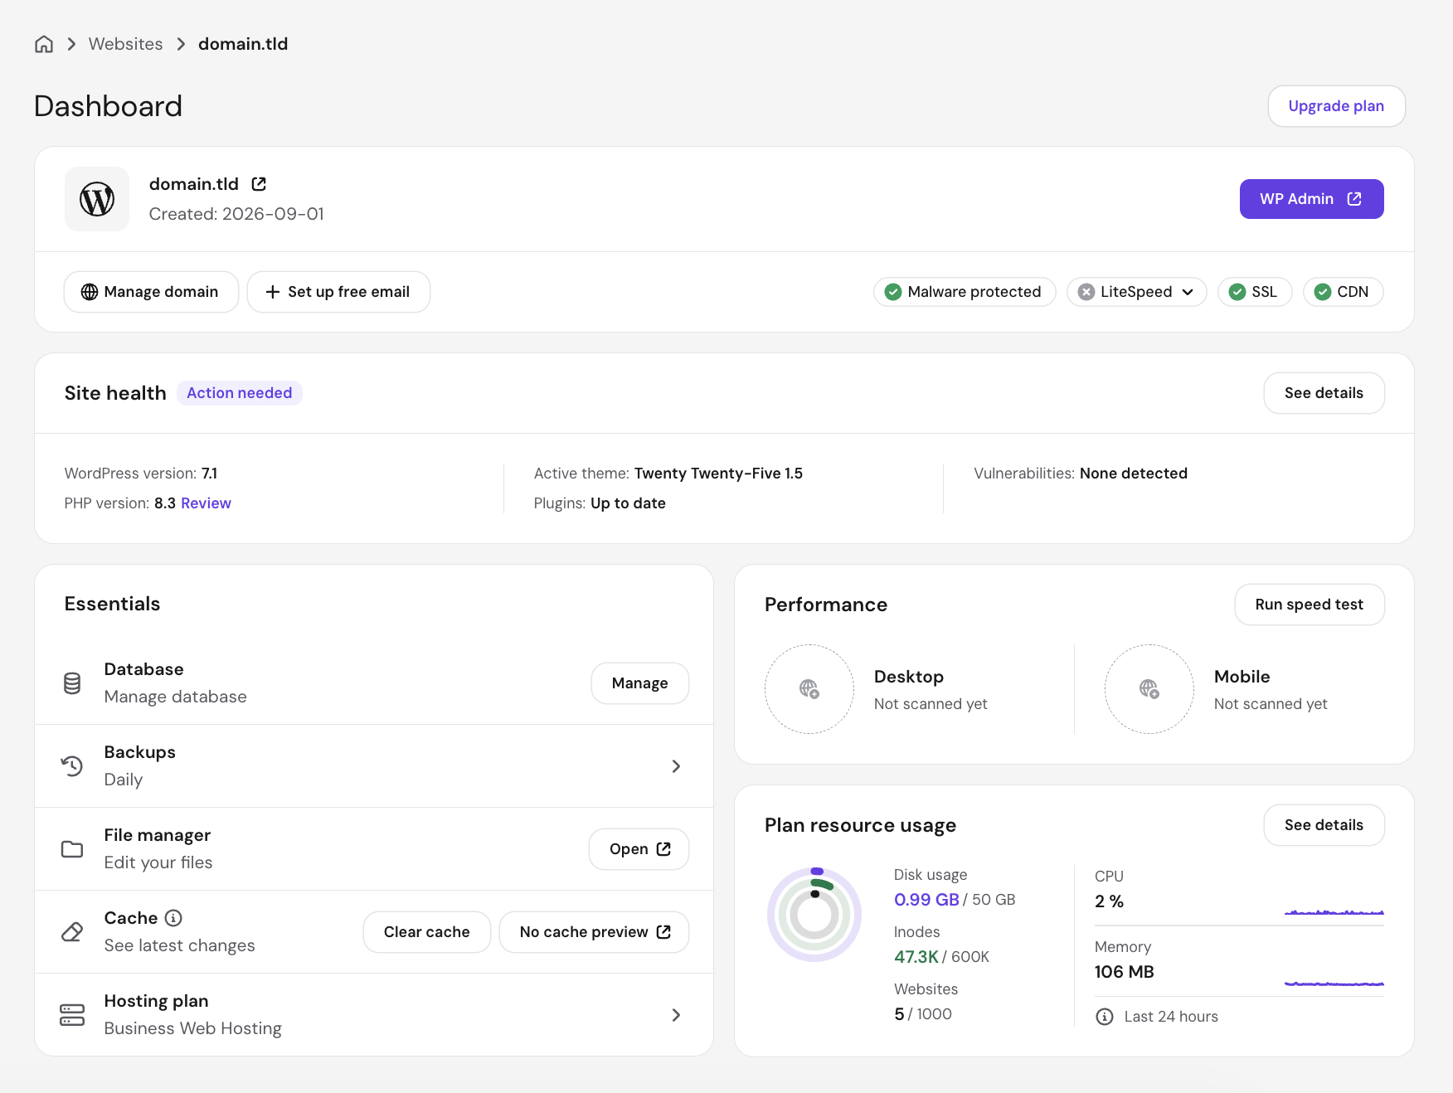The image size is (1453, 1093).
Task: Manage the database
Action: pyautogui.click(x=639, y=683)
